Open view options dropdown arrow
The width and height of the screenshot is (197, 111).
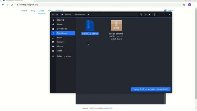150,14
